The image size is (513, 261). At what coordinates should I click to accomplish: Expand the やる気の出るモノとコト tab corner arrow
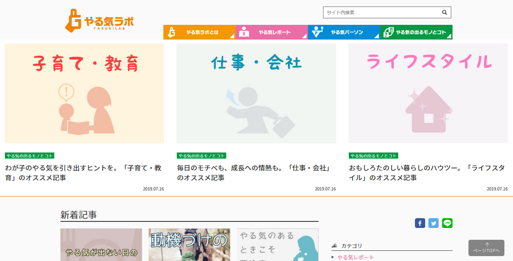pos(449,36)
